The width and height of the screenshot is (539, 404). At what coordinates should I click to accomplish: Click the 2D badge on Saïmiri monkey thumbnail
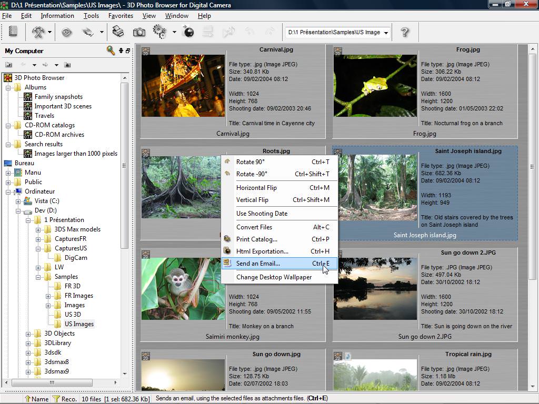pos(146,254)
